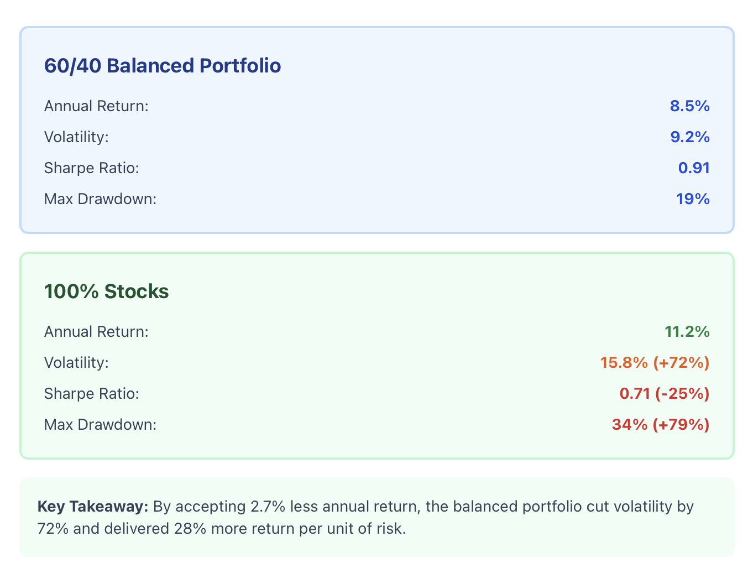Click the Annual Return label in stocks card
Viewport: 748px width, 573px height.
[x=96, y=332]
